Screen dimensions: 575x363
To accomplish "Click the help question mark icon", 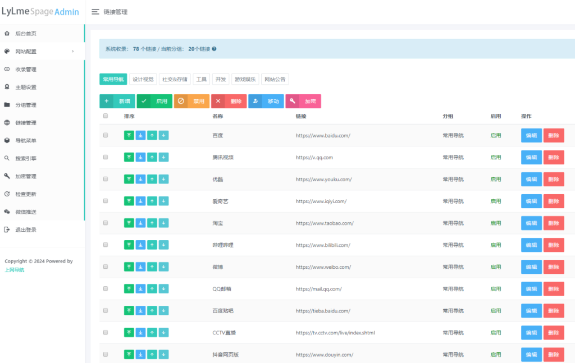I will tap(214, 49).
